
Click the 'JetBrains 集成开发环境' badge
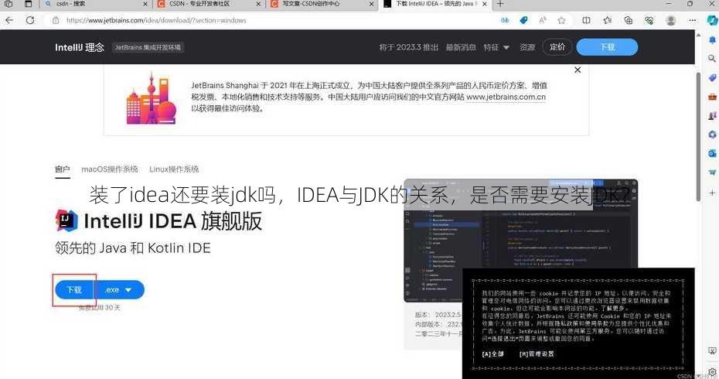coord(148,47)
